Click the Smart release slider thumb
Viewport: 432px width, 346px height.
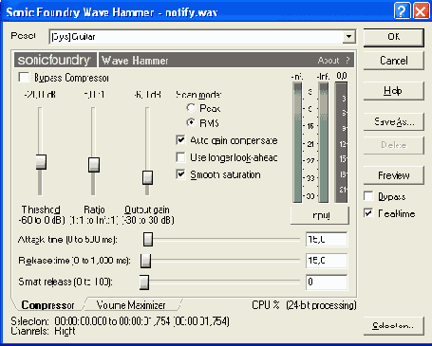(x=143, y=282)
